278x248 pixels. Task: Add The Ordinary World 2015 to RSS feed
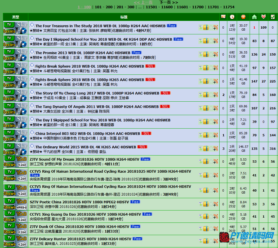(216, 148)
